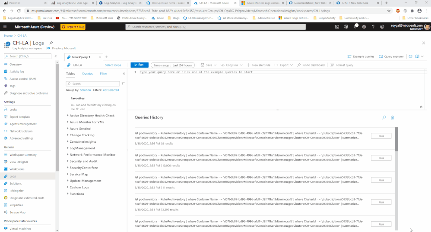The image size is (431, 232).
Task: Search within Queries History
Action: tap(384, 118)
